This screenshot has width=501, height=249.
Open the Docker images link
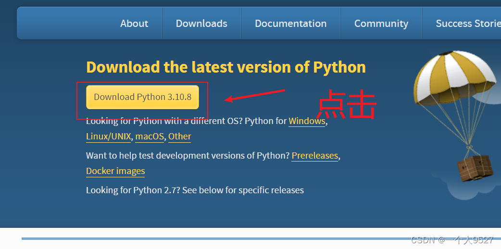(115, 171)
